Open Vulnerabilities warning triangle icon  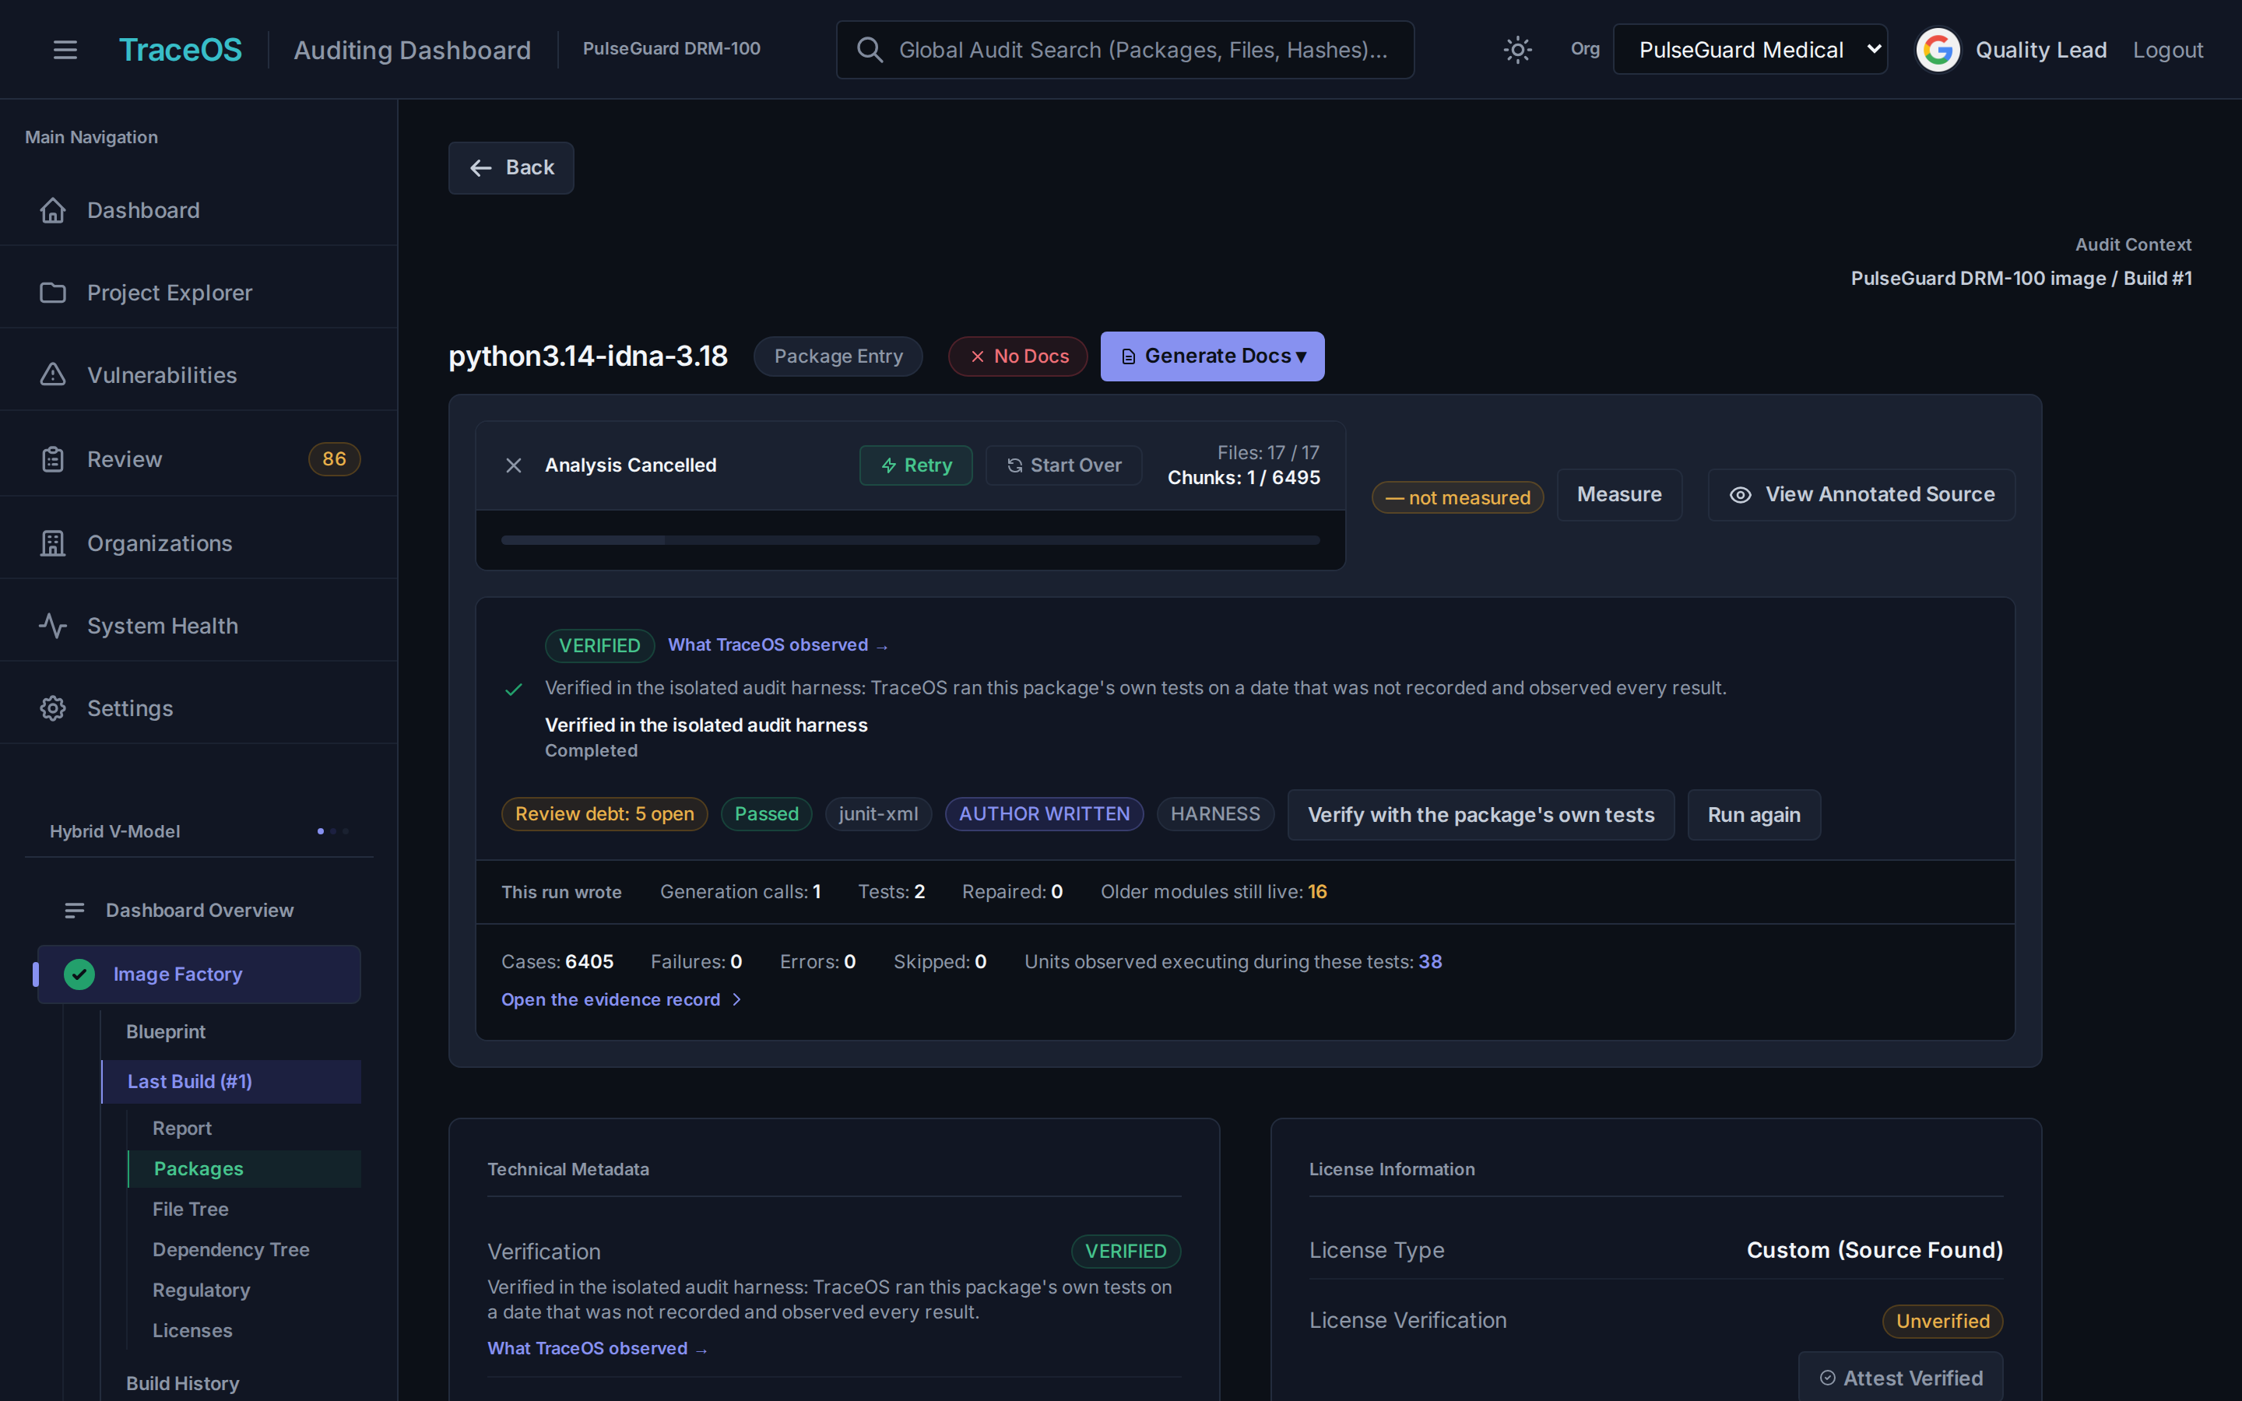point(53,374)
